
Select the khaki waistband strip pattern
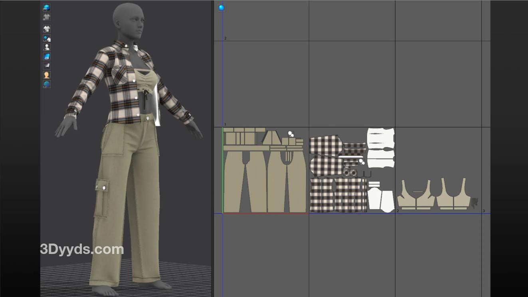pos(245,148)
